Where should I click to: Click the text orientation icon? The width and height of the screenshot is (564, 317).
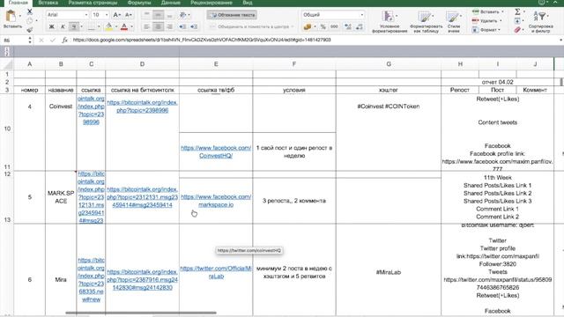click(x=182, y=15)
